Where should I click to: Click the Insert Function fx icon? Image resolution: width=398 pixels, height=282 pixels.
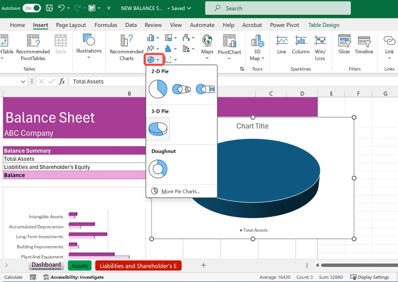pos(62,82)
